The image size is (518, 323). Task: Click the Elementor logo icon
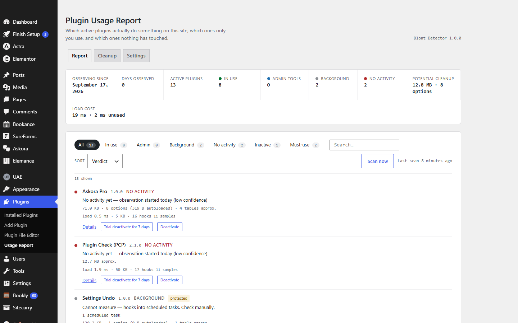6,59
